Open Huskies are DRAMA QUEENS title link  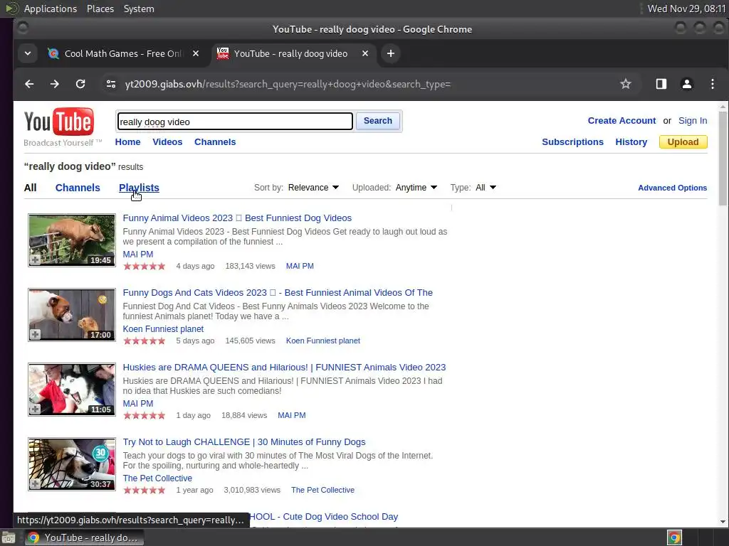pos(284,368)
